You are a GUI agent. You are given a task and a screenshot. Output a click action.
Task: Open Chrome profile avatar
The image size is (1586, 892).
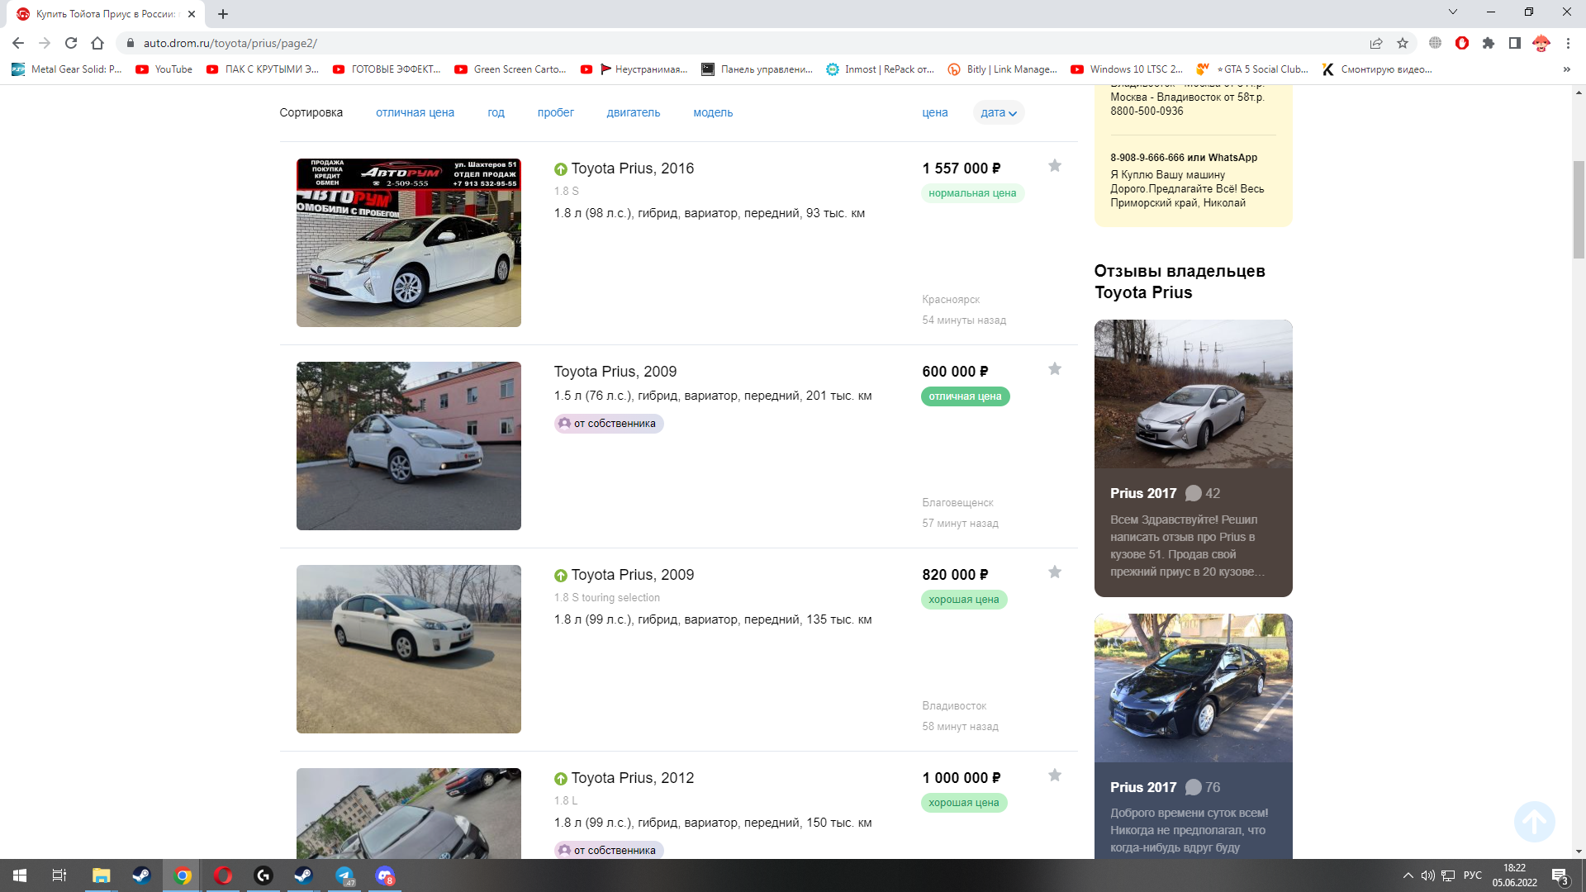1541,43
